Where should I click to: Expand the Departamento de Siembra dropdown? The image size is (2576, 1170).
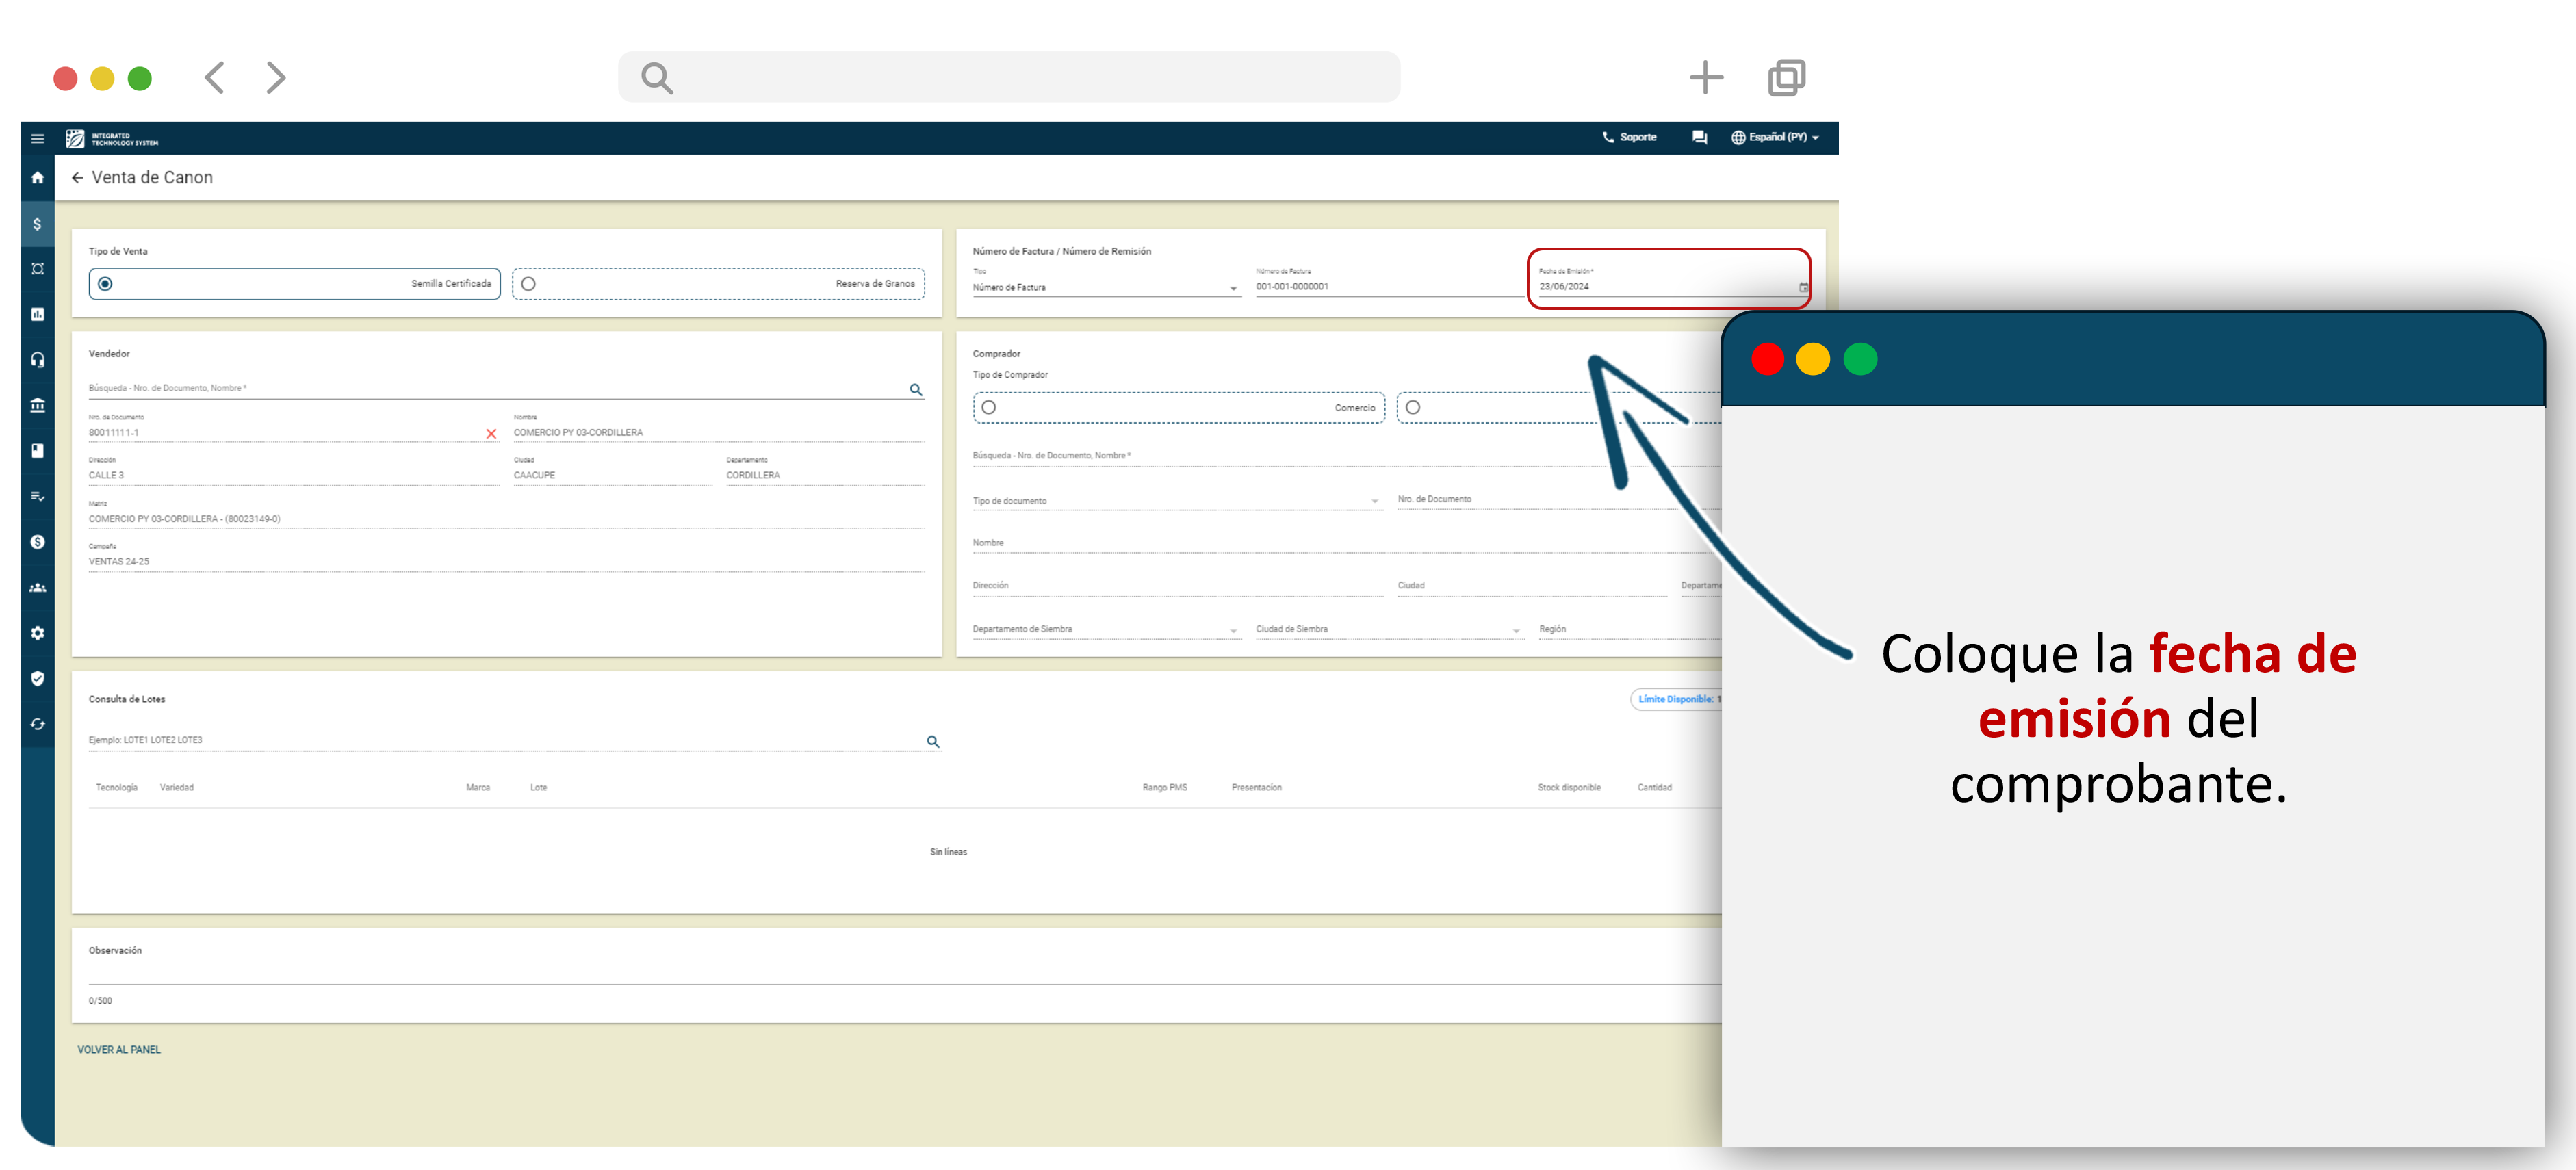point(1233,630)
